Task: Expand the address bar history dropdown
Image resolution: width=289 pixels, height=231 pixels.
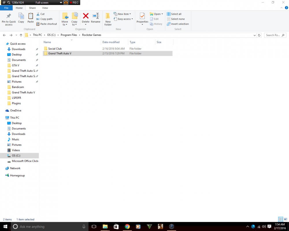Action: pos(255,35)
